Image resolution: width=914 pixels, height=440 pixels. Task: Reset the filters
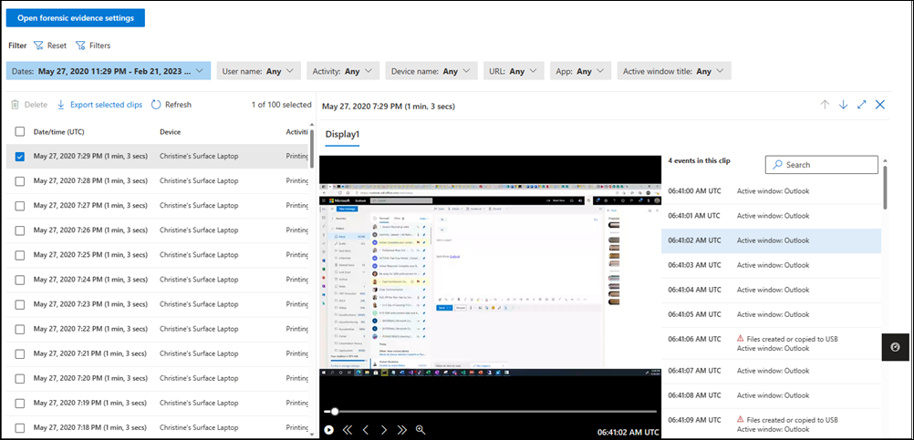click(x=50, y=46)
